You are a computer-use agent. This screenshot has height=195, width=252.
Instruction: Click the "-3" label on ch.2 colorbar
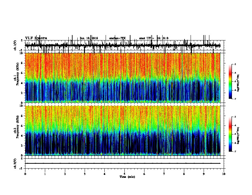click(x=235, y=117)
